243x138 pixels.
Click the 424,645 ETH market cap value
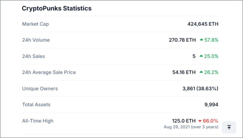203,24
